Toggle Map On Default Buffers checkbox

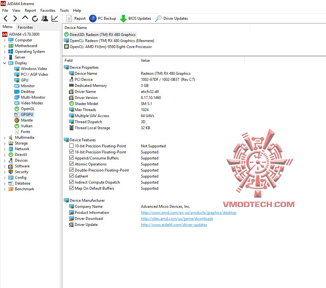[x=71, y=188]
